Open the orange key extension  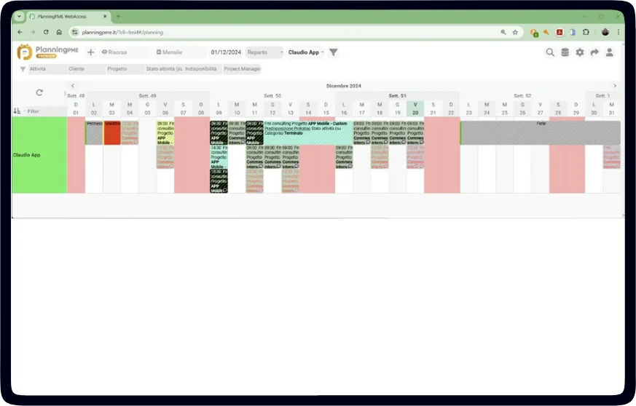(546, 32)
